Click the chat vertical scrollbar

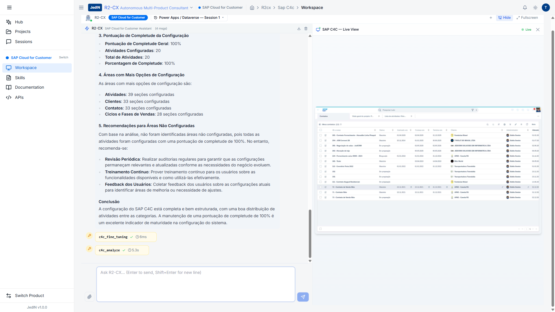coord(310,234)
